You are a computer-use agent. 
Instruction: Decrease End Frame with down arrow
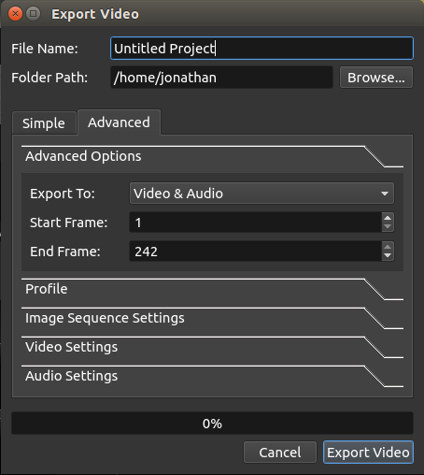coord(388,255)
